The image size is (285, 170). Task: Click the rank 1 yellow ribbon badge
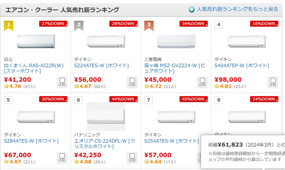[x=9, y=25]
